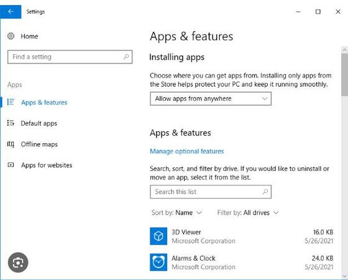
Task: Click the Apps & features sidebar icon
Action: [x=11, y=102]
